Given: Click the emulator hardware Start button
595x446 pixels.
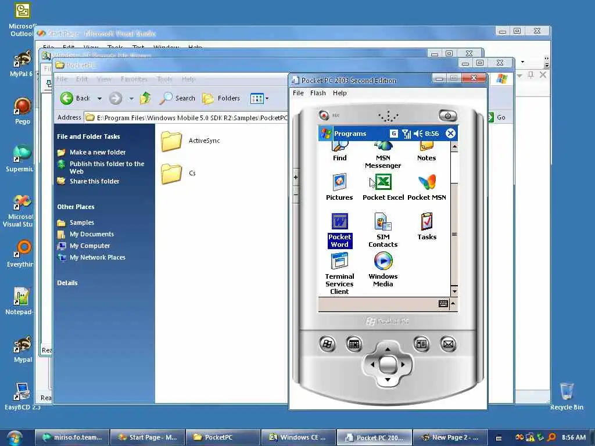Looking at the screenshot, I should click(x=327, y=344).
